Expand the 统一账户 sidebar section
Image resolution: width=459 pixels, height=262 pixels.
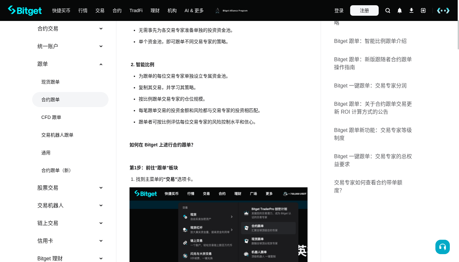[x=70, y=46]
